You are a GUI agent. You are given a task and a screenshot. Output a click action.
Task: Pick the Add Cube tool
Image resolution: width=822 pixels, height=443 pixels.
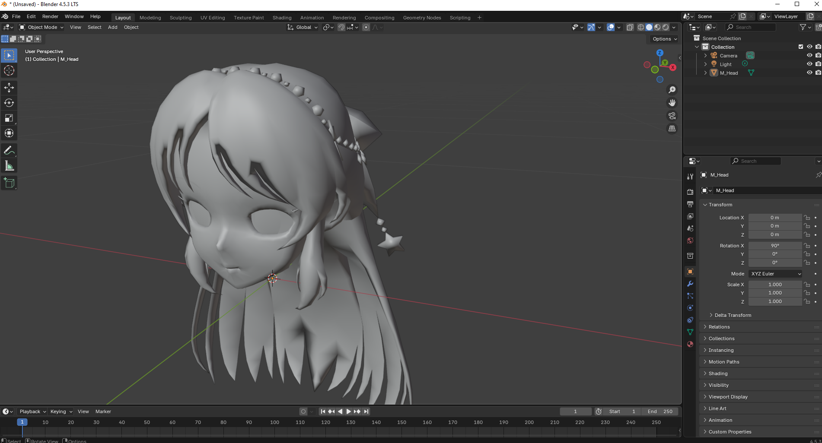9,183
